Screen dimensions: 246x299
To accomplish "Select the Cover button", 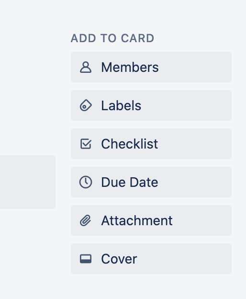I will (151, 259).
